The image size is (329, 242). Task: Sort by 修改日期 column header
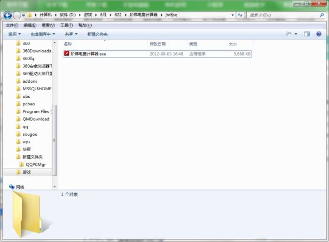pyautogui.click(x=167, y=44)
